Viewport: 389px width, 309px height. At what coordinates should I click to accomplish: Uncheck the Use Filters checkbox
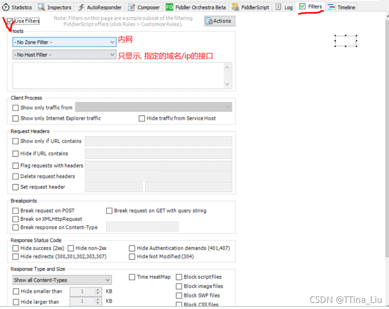[x=10, y=21]
